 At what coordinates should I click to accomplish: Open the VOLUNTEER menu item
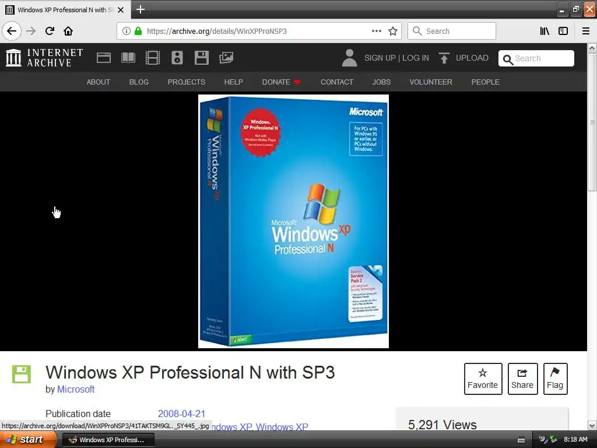431,82
